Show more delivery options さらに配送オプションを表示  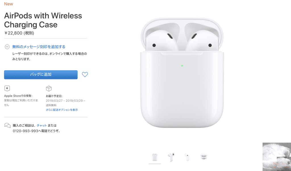tap(62, 110)
